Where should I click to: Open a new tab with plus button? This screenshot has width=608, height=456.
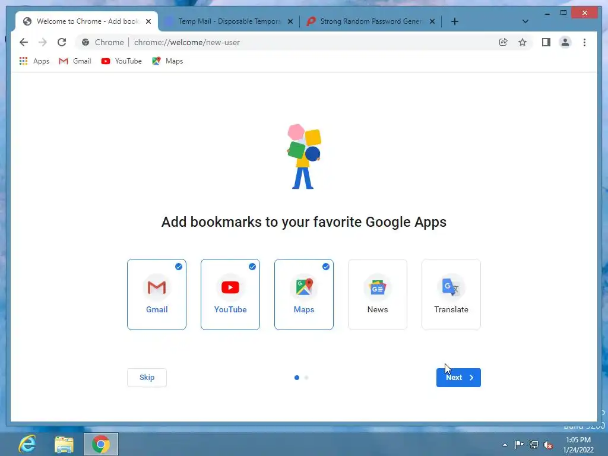(455, 21)
